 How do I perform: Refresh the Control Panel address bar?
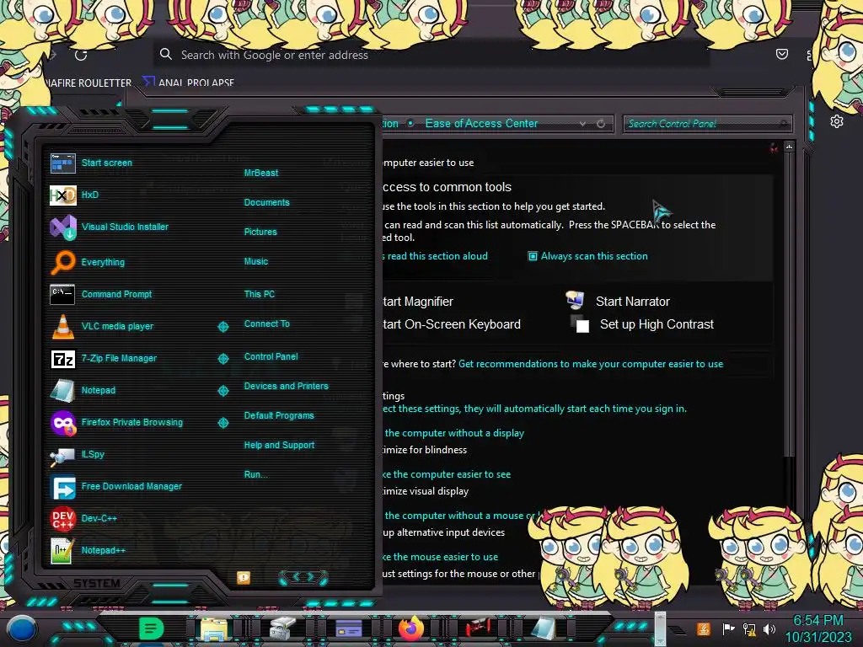601,124
